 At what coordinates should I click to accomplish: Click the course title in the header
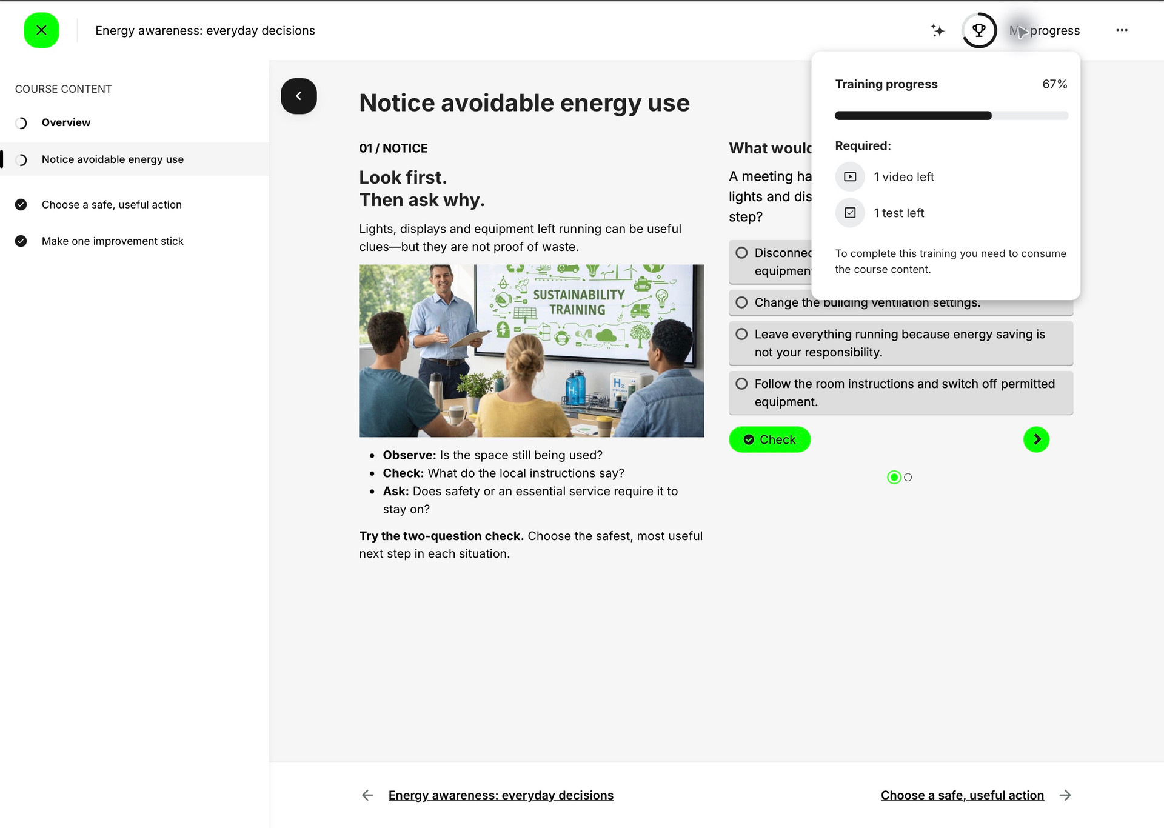pos(205,30)
